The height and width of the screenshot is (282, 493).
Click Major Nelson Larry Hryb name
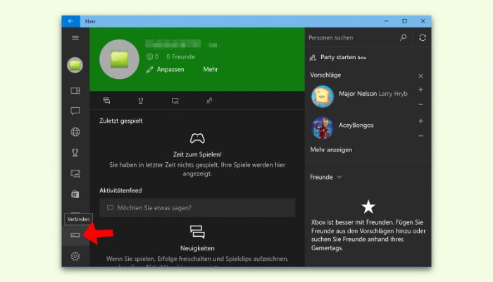tap(373, 94)
